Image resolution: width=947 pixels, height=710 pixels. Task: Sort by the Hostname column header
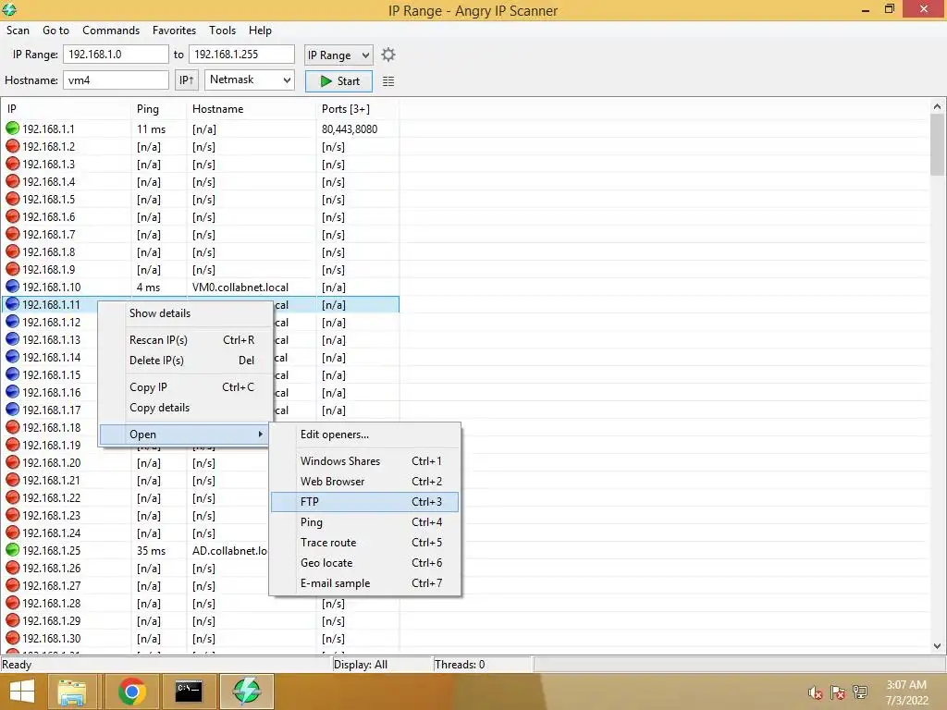252,109
